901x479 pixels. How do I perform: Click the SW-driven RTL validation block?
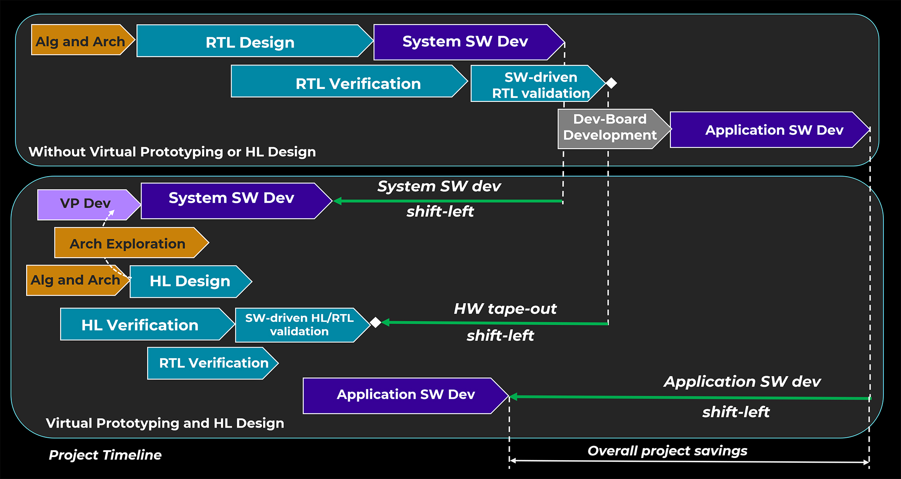click(x=540, y=84)
